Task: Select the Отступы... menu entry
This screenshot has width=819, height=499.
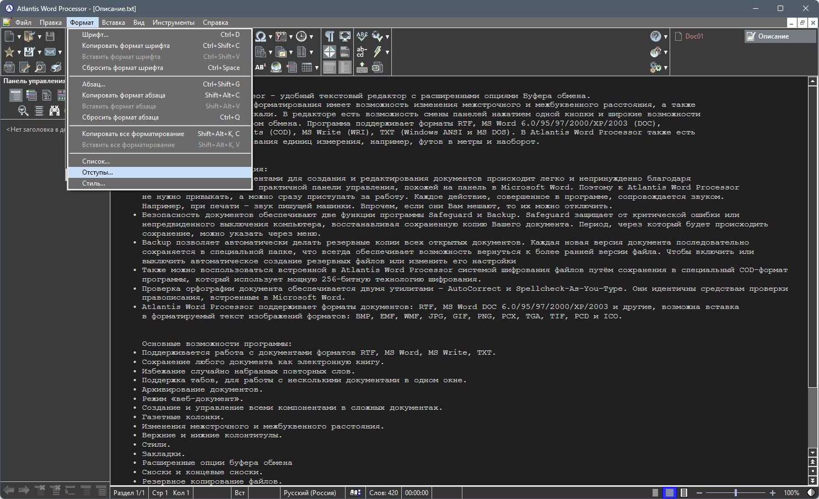Action: coord(159,172)
